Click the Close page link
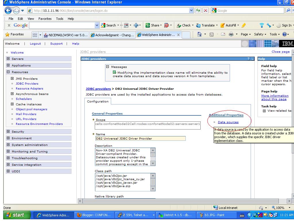The height and width of the screenshot is (221, 294). (x=281, y=52)
